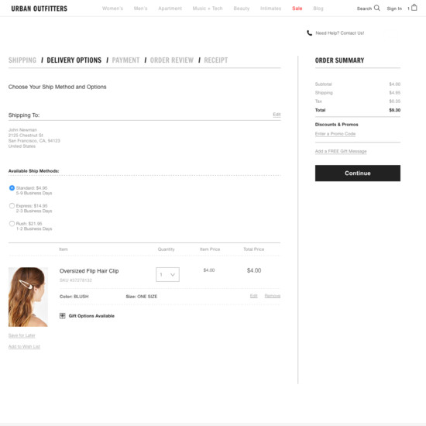The image size is (426, 426).
Task: Click Save for Later link
Action: [x=22, y=335]
